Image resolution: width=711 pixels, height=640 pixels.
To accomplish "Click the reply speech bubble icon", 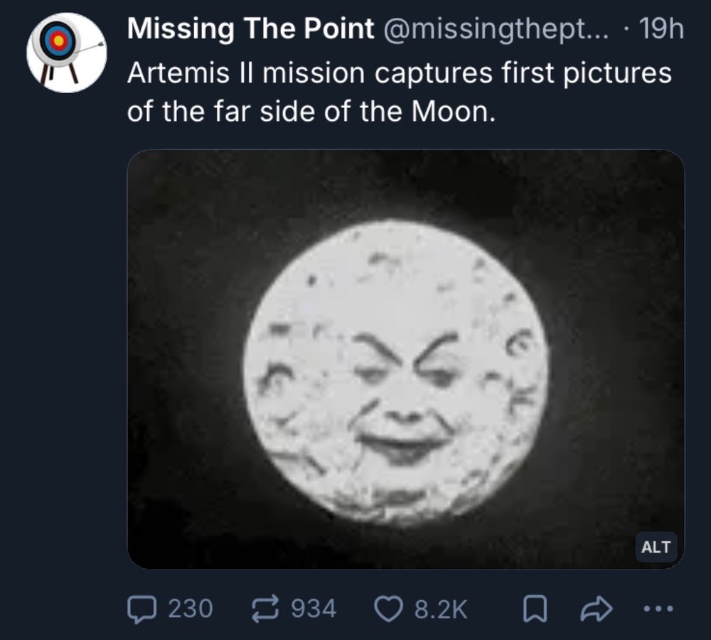I will click(x=141, y=608).
